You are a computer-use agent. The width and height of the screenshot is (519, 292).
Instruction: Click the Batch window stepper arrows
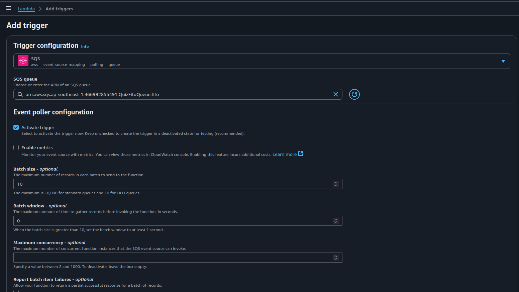click(x=335, y=221)
